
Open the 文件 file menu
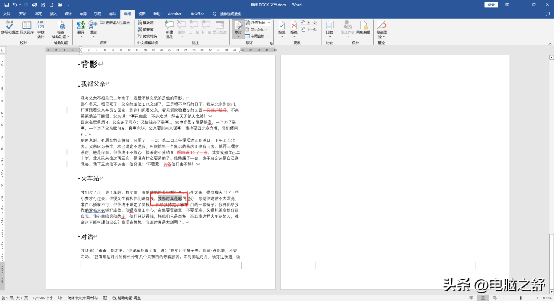(x=6, y=14)
